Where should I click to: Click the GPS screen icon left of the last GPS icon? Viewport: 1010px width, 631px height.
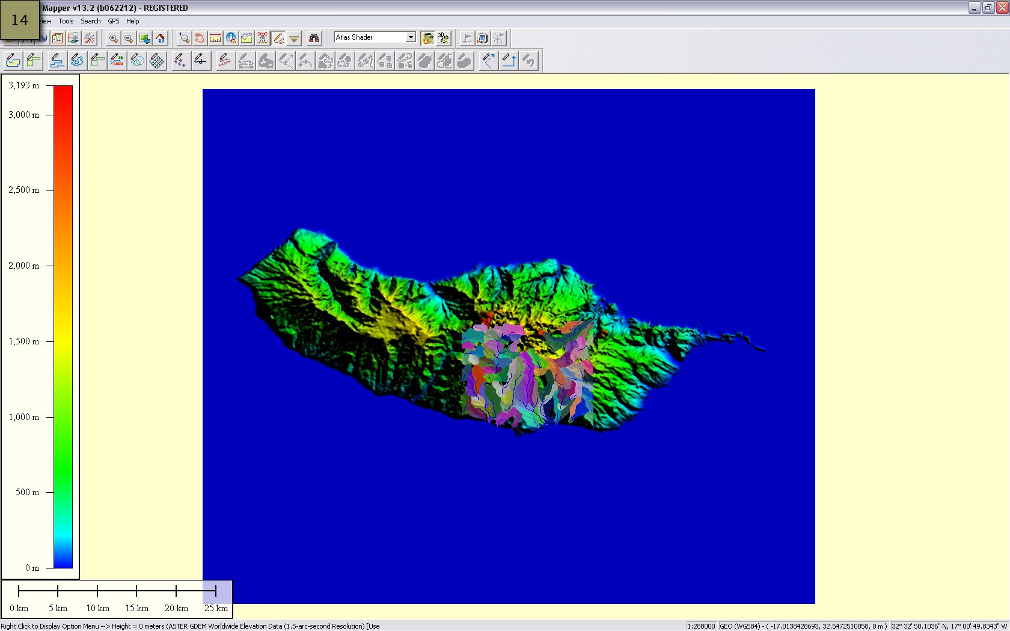tap(483, 38)
